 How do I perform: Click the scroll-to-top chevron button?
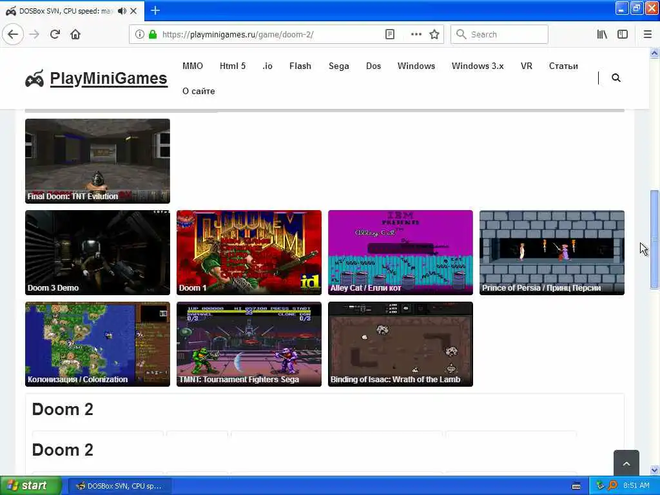point(626,463)
